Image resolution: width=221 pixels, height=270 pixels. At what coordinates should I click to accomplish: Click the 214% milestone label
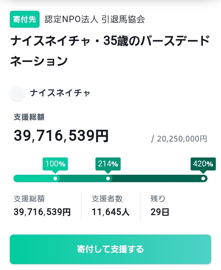tap(108, 164)
